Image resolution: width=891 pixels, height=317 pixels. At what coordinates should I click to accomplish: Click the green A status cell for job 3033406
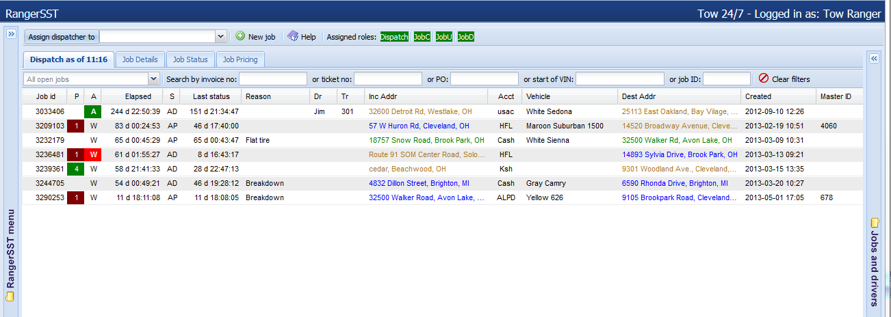tap(94, 111)
